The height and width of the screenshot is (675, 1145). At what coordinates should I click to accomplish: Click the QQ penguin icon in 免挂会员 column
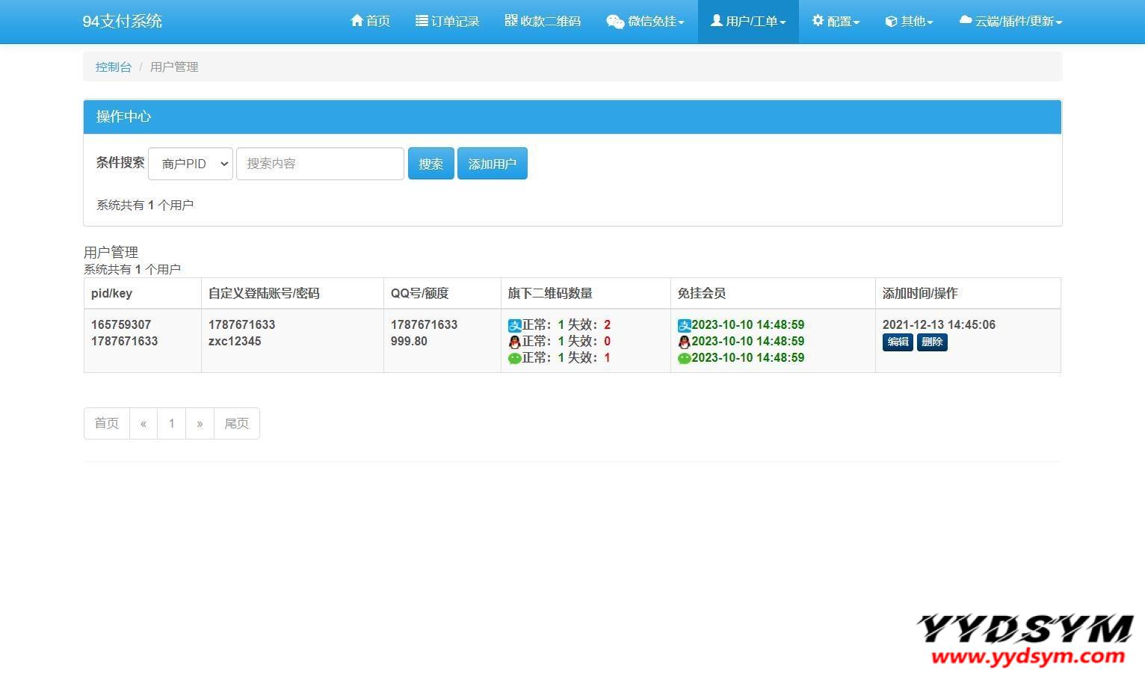684,342
